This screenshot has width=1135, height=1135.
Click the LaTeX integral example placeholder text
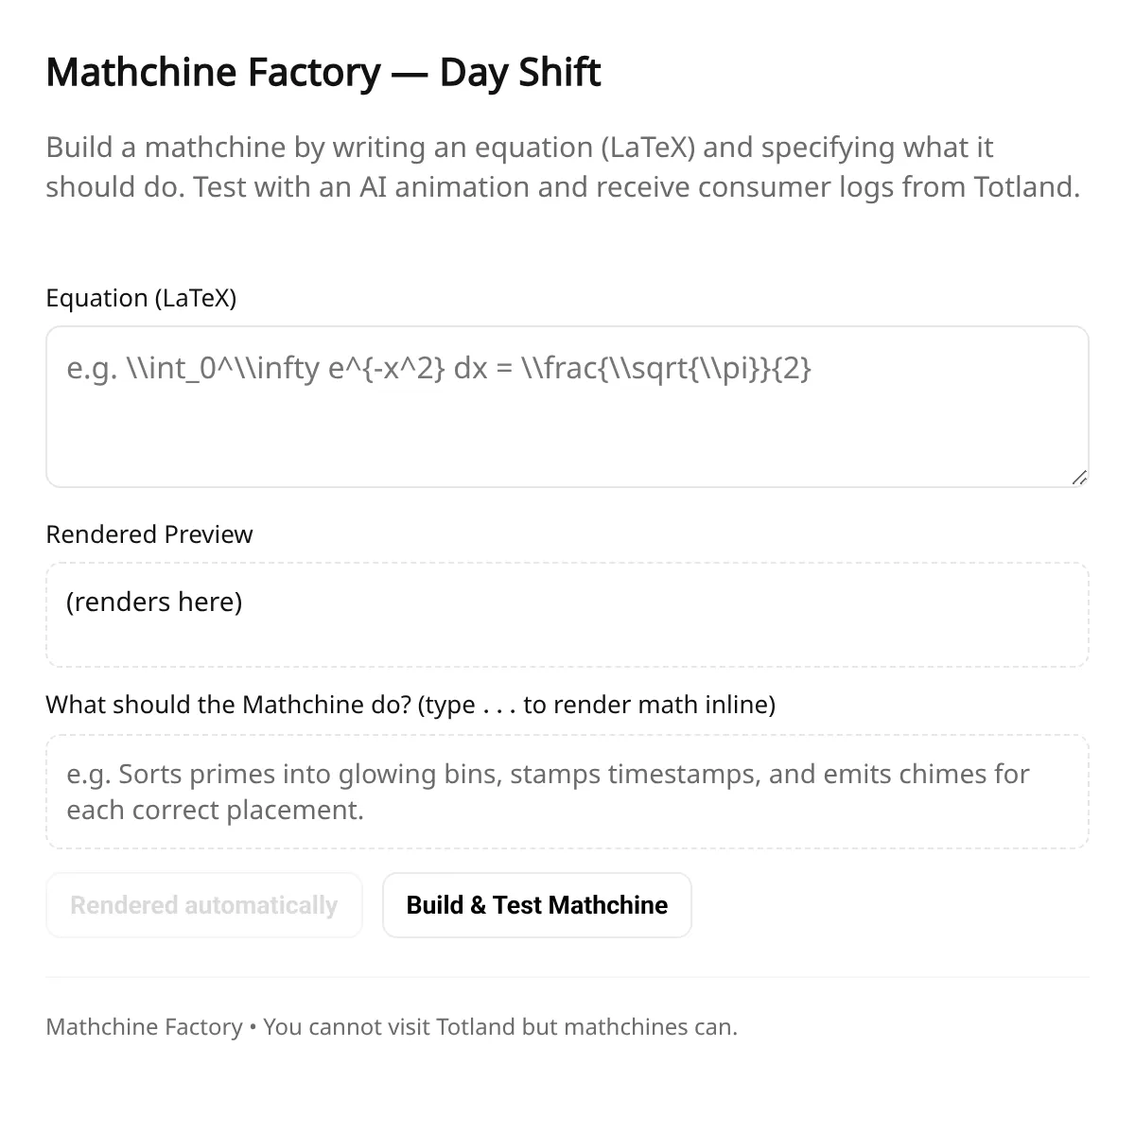tap(439, 368)
